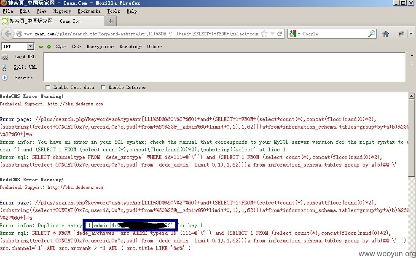Screen dimensions: 416x258
Task: Open the View menu
Action: point(41,11)
